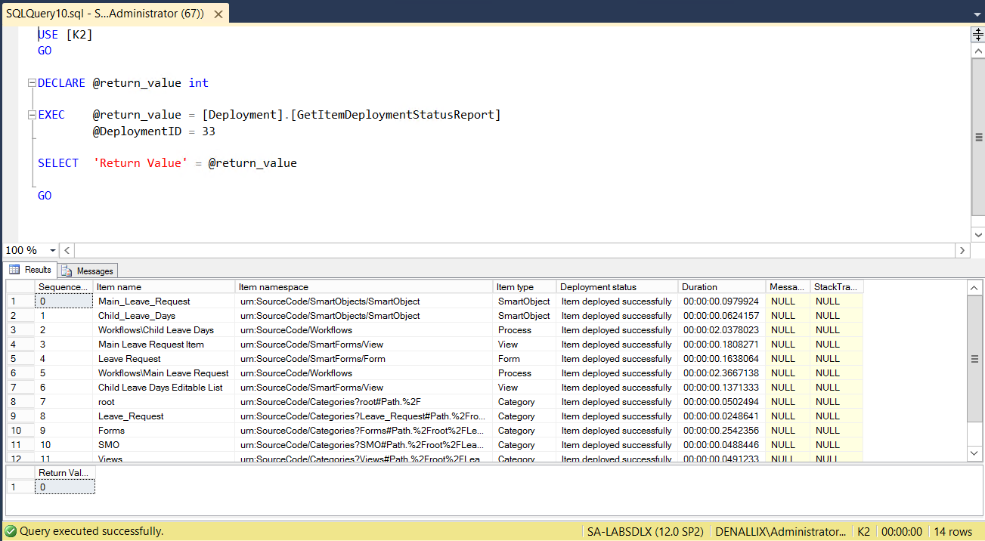Image resolution: width=985 pixels, height=541 pixels.
Task: Click the DENALLIX\Administrator login status entry
Action: tap(781, 532)
